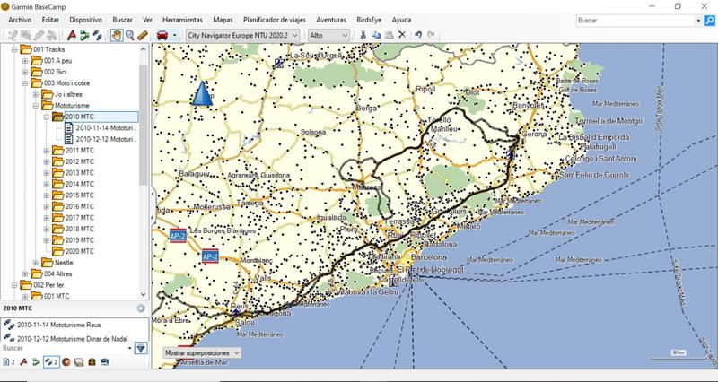Expand the 004 Altres folder
The height and width of the screenshot is (382, 718).
point(25,273)
